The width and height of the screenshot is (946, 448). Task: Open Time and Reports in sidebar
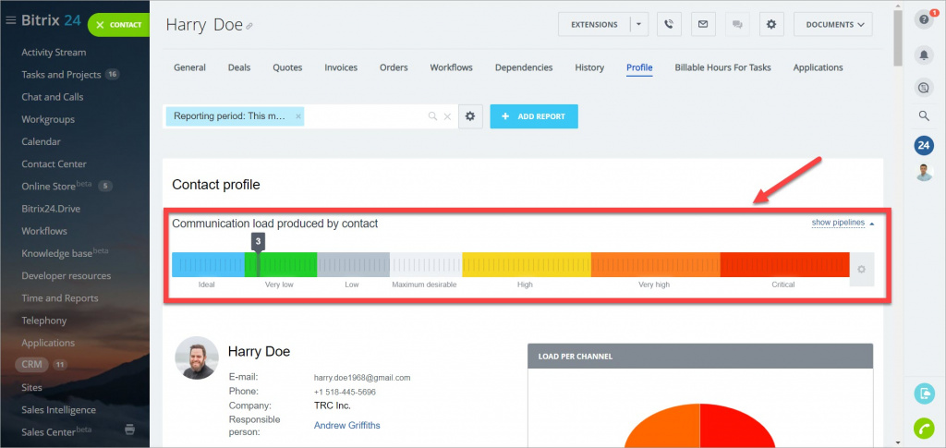pyautogui.click(x=60, y=297)
